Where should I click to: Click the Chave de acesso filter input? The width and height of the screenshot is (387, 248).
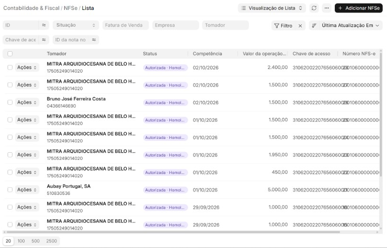[x=21, y=40]
